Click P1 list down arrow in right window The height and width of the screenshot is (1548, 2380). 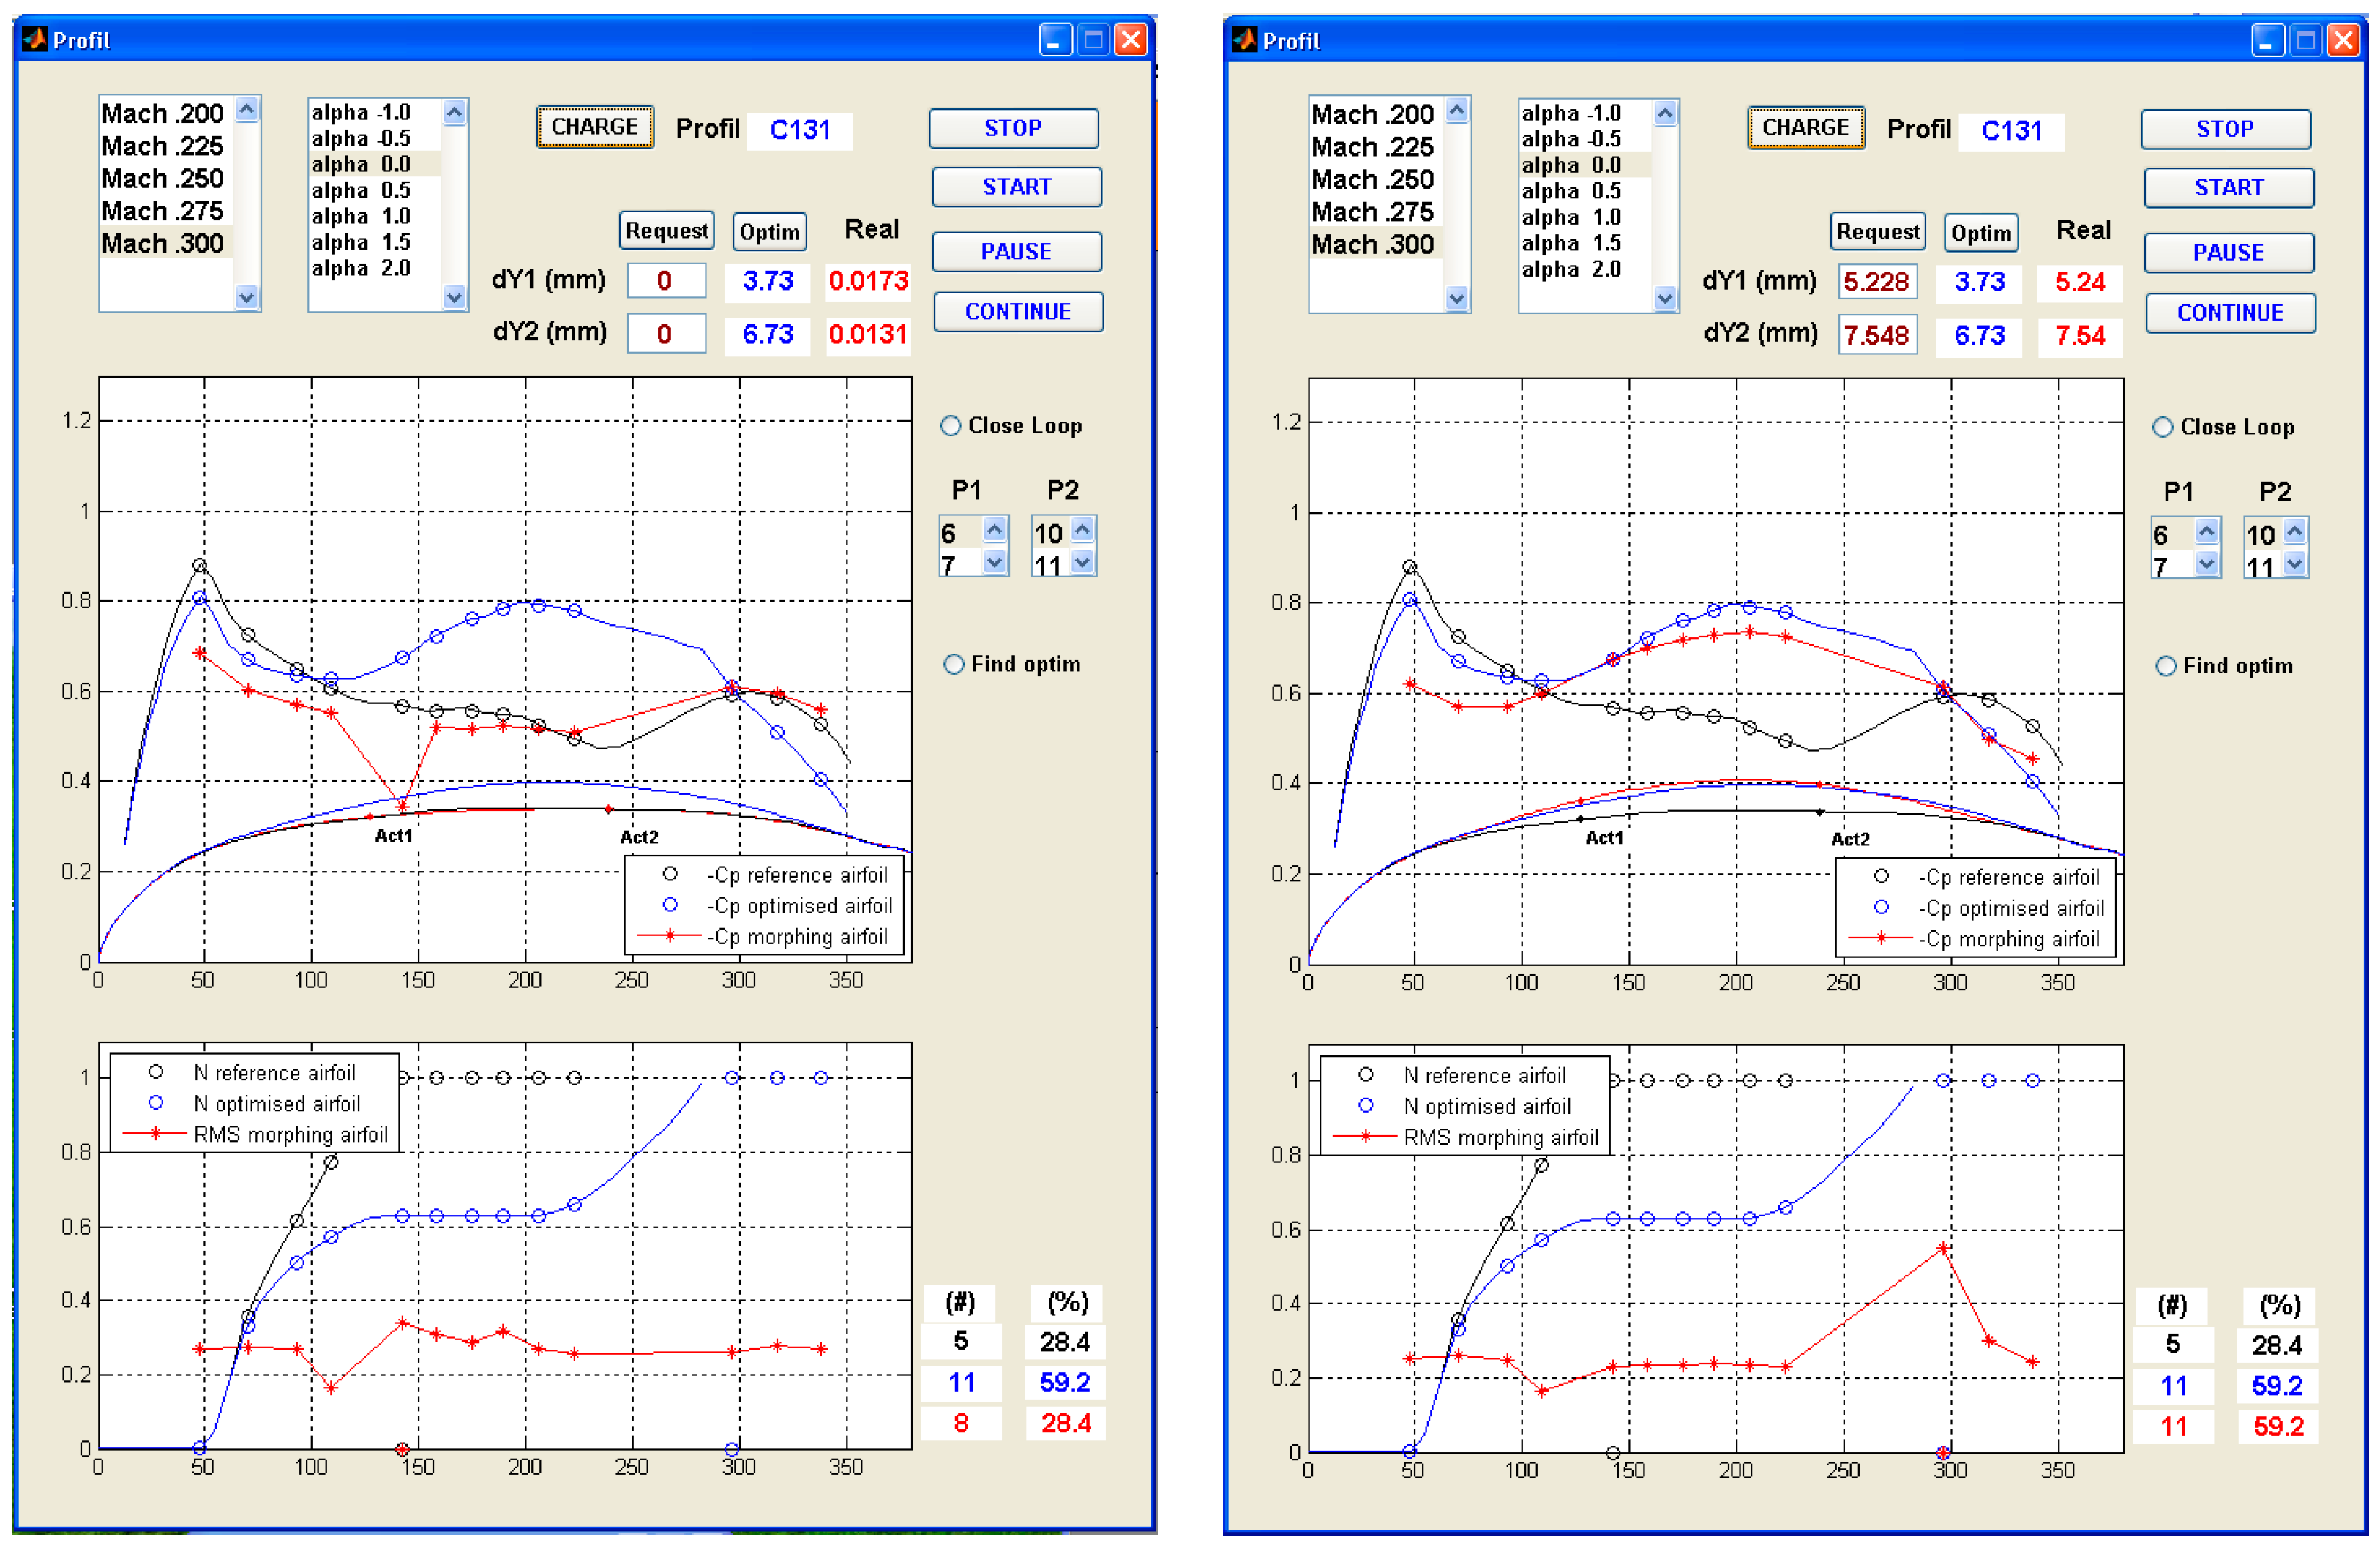2207,564
